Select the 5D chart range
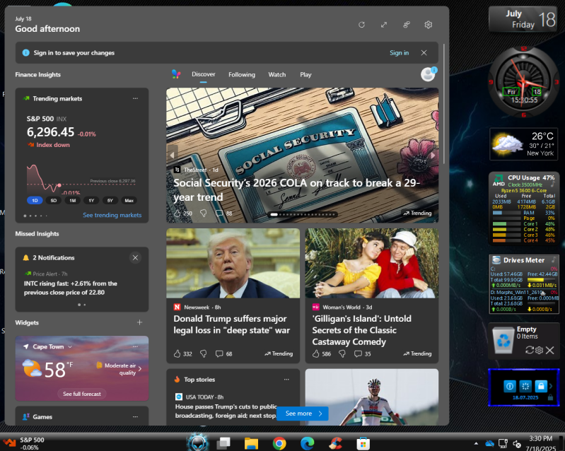Screen dimensions: 565x451 pos(54,201)
